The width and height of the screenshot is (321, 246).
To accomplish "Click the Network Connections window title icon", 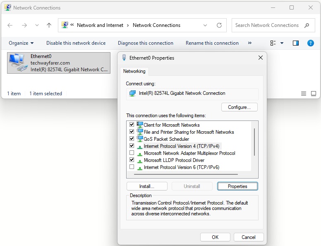I will 8,7.
